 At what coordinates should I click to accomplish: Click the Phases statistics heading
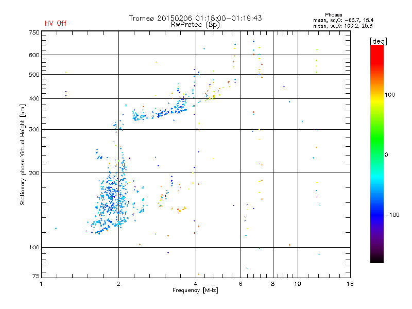coord(333,15)
